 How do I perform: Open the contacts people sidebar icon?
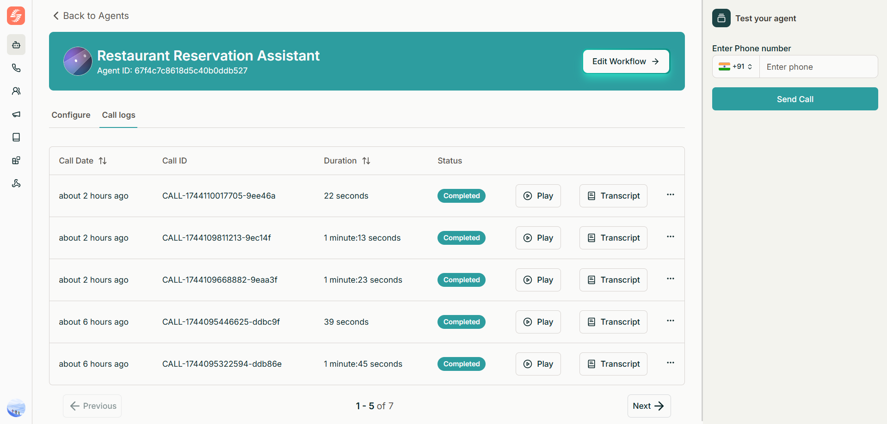pyautogui.click(x=16, y=91)
